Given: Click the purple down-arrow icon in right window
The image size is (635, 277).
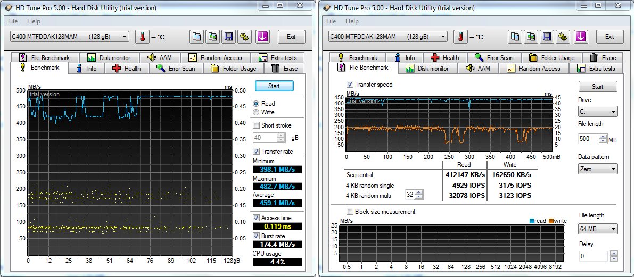Looking at the screenshot, I should tap(581, 37).
